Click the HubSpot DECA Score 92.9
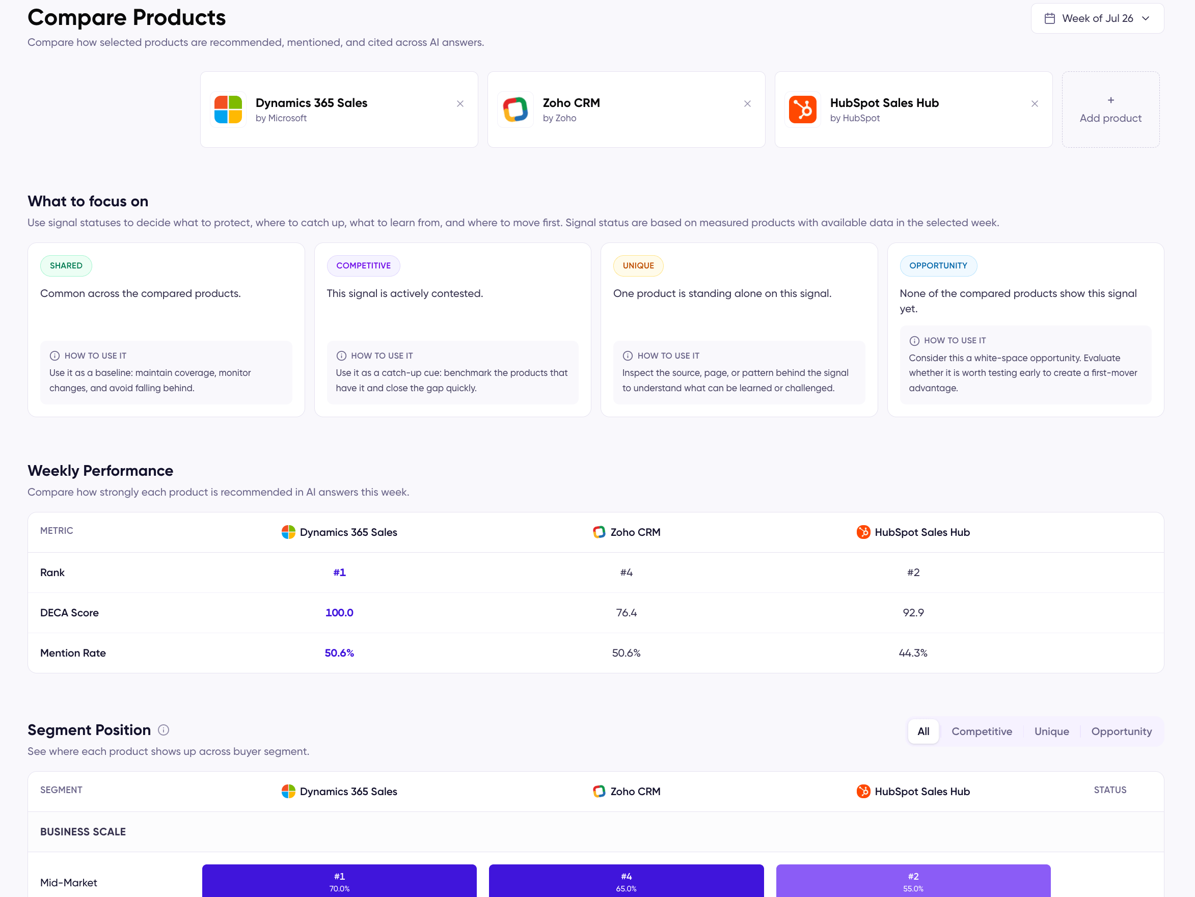 (x=913, y=612)
